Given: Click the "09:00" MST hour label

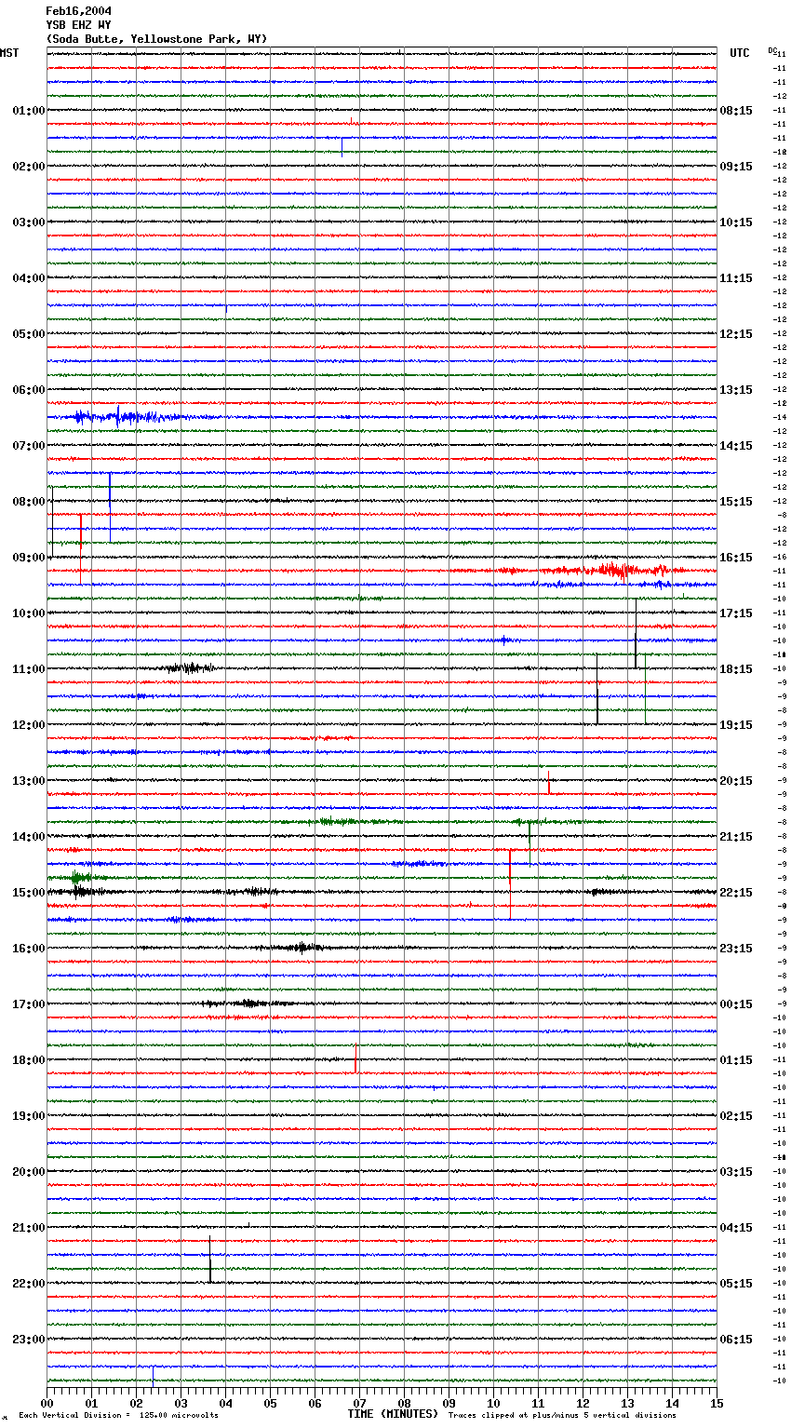Looking at the screenshot, I should point(29,558).
